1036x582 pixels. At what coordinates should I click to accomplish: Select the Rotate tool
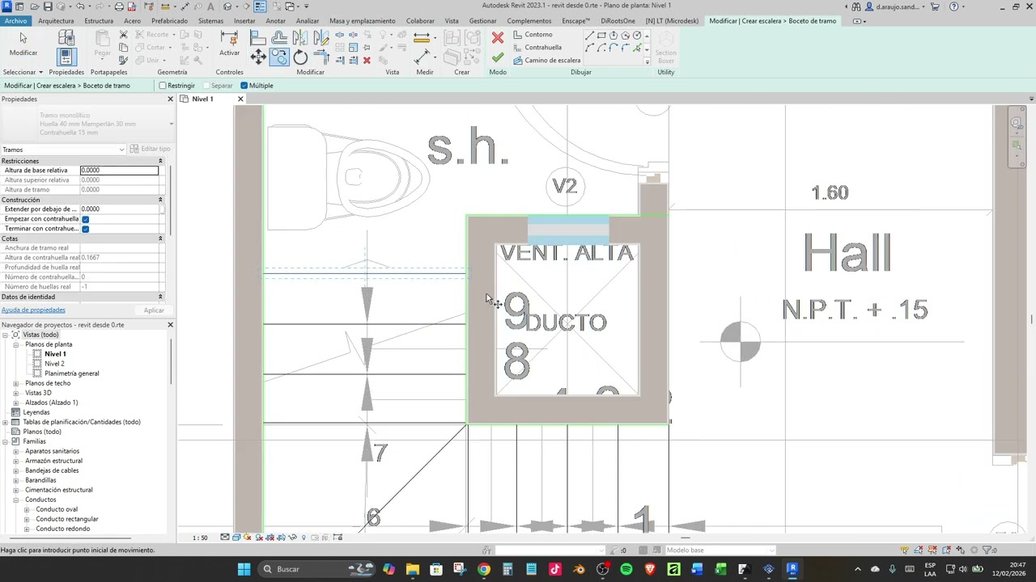coord(300,57)
